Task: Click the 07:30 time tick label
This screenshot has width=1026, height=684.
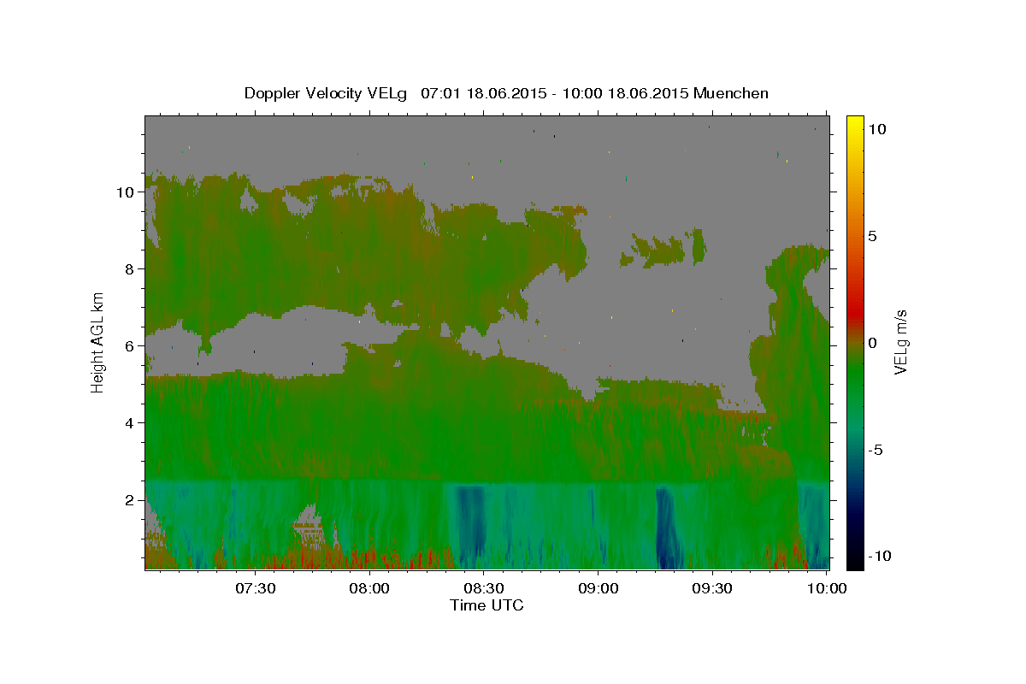Action: (255, 588)
